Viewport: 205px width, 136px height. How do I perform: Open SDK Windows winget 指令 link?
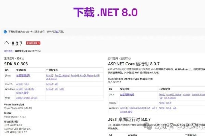22,93
